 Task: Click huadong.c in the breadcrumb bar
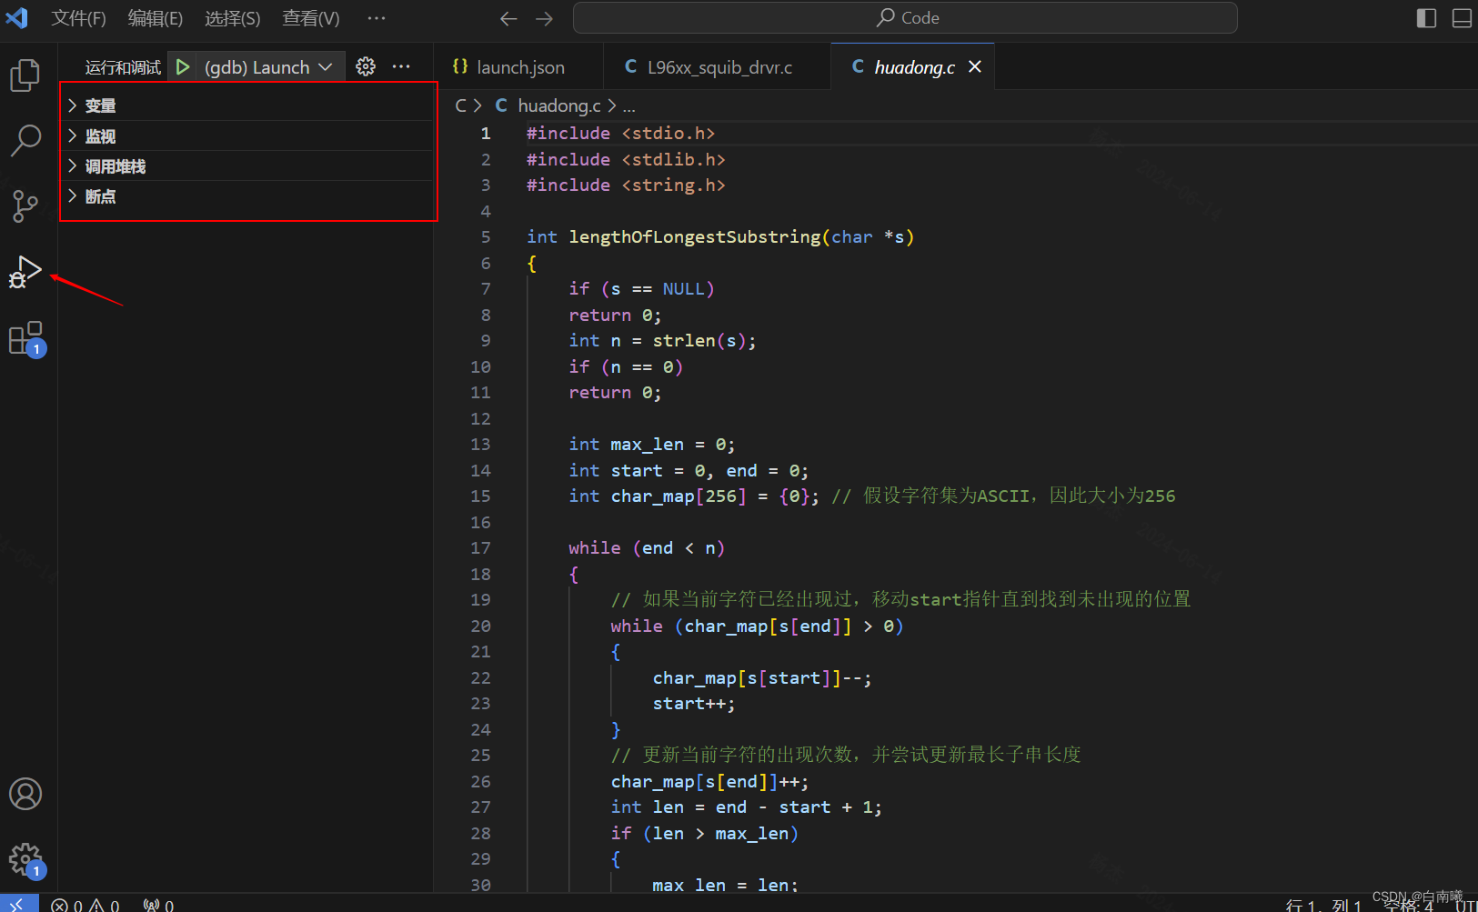[558, 105]
